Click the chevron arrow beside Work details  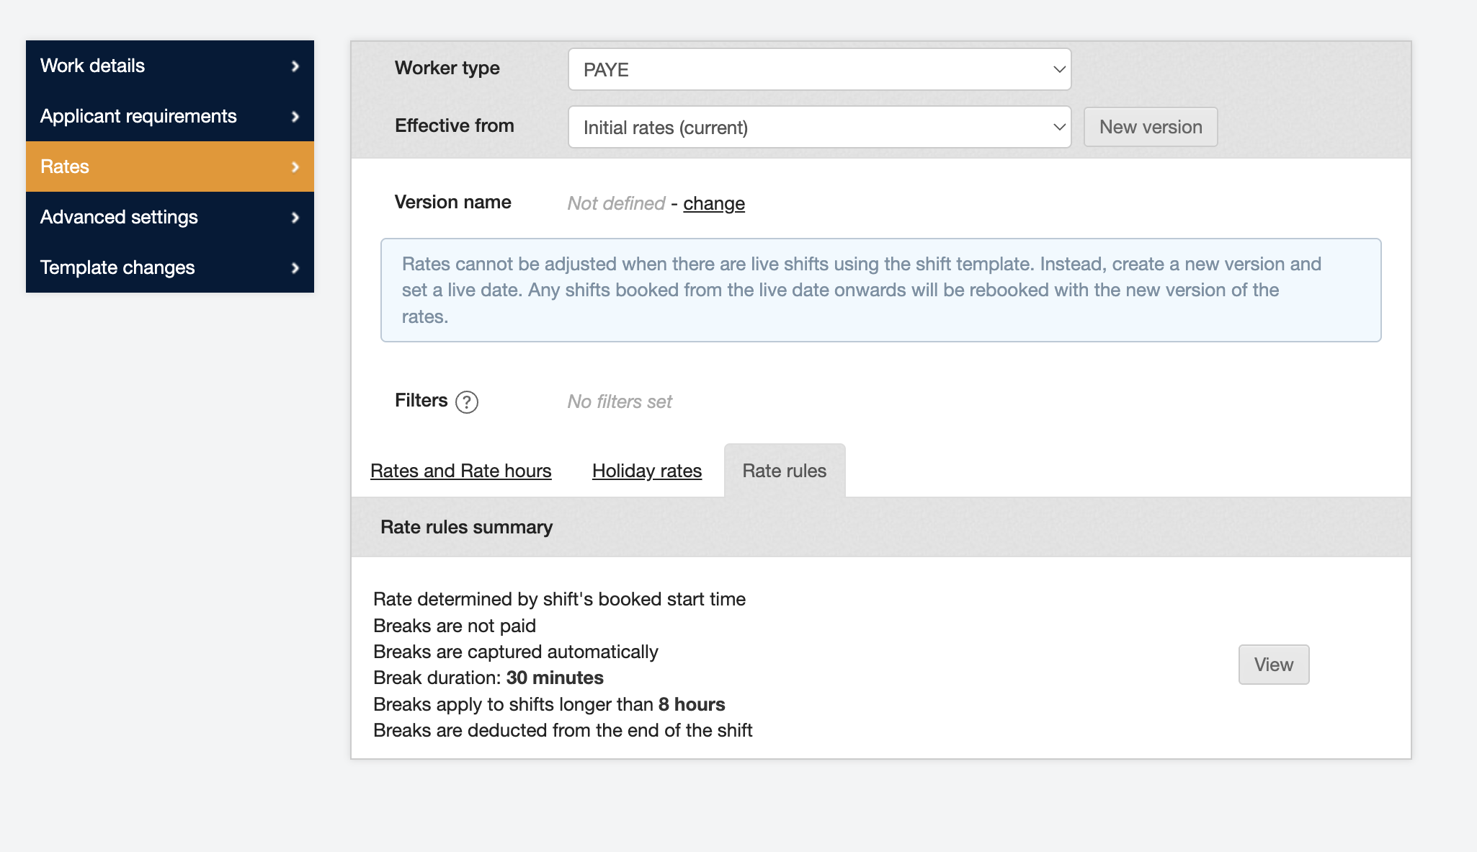295,66
